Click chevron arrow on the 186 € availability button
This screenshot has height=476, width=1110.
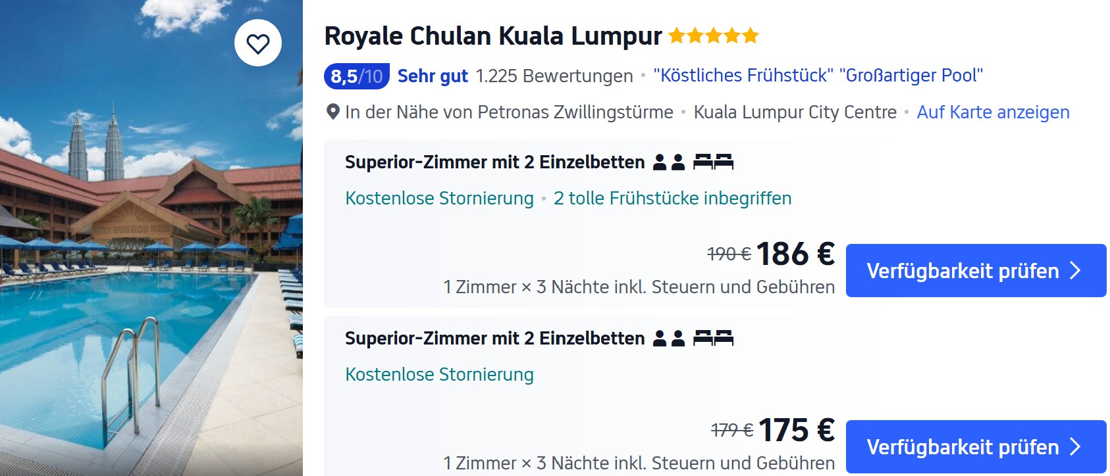click(1076, 271)
